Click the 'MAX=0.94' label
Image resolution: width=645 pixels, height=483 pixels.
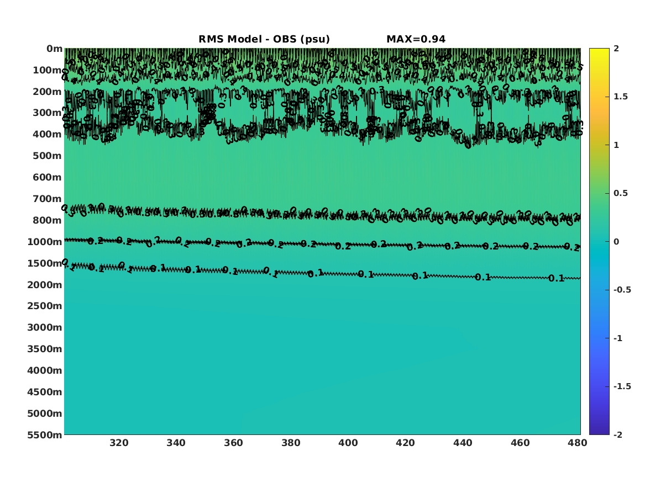416,39
